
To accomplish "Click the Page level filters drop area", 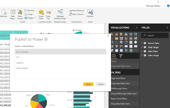I will pyautogui.click(x=124, y=83).
